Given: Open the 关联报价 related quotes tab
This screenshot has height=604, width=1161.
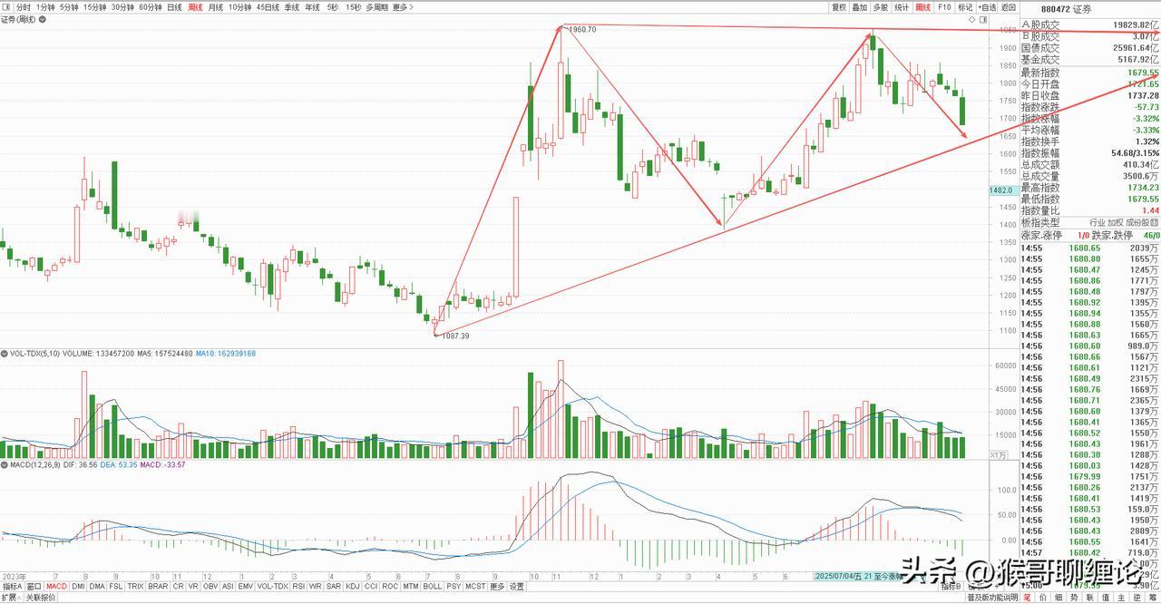Looking at the screenshot, I should click(40, 598).
